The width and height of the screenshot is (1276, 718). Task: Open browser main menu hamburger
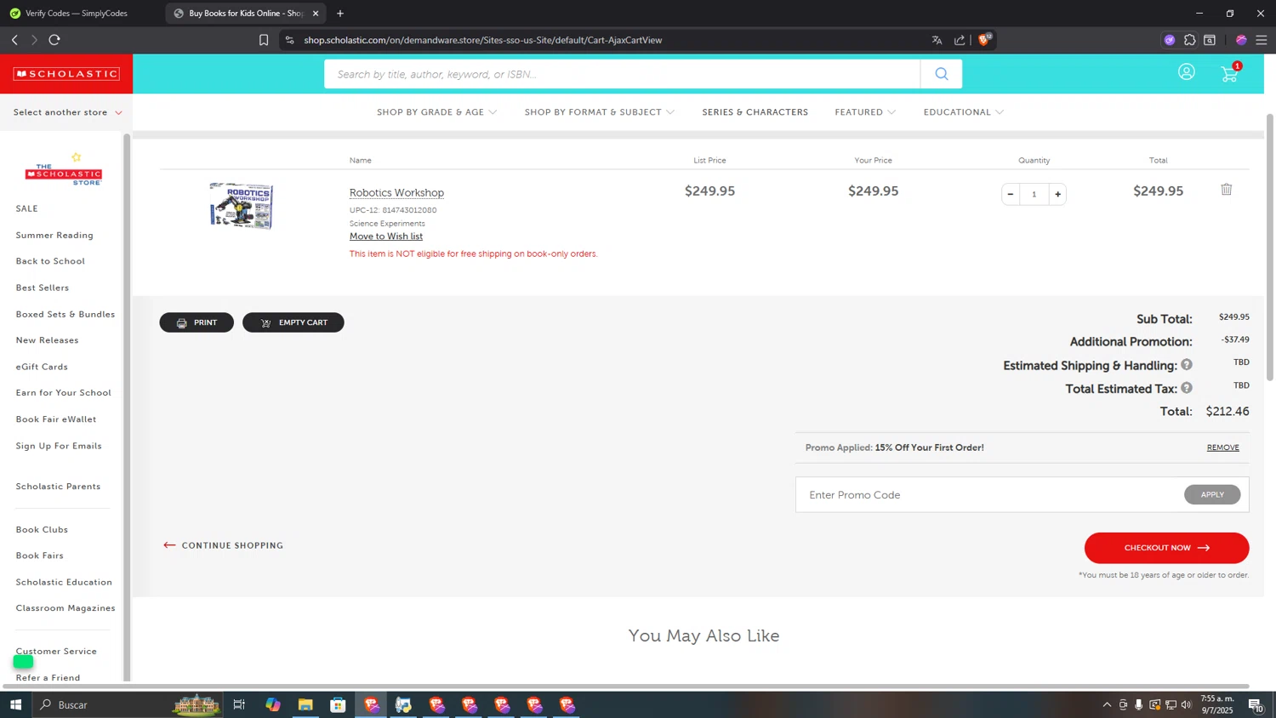click(1262, 40)
